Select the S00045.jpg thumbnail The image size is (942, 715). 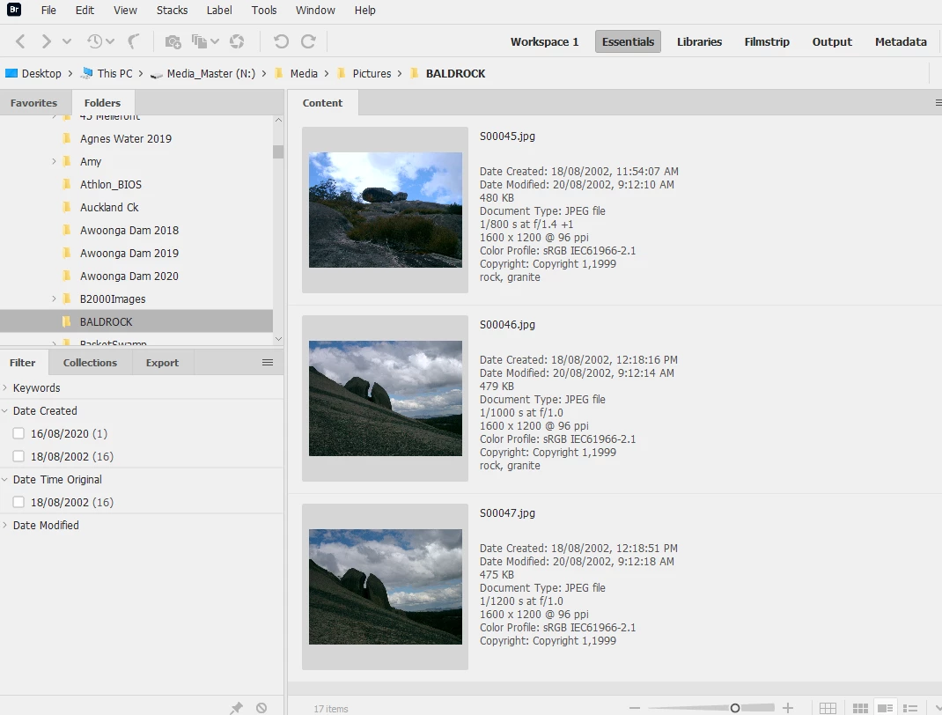[x=385, y=210]
